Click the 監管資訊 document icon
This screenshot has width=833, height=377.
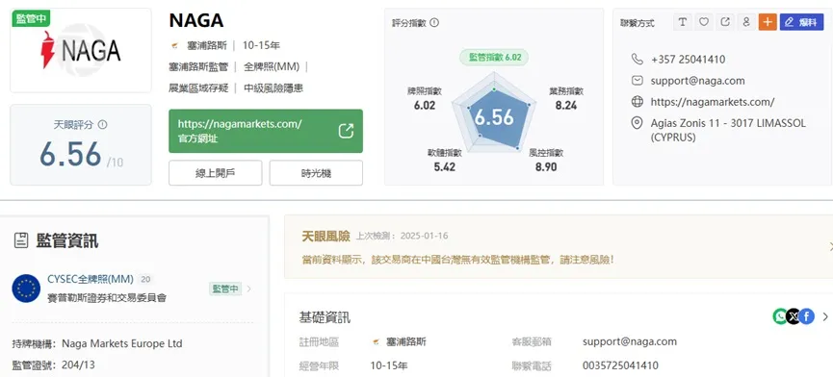point(21,240)
